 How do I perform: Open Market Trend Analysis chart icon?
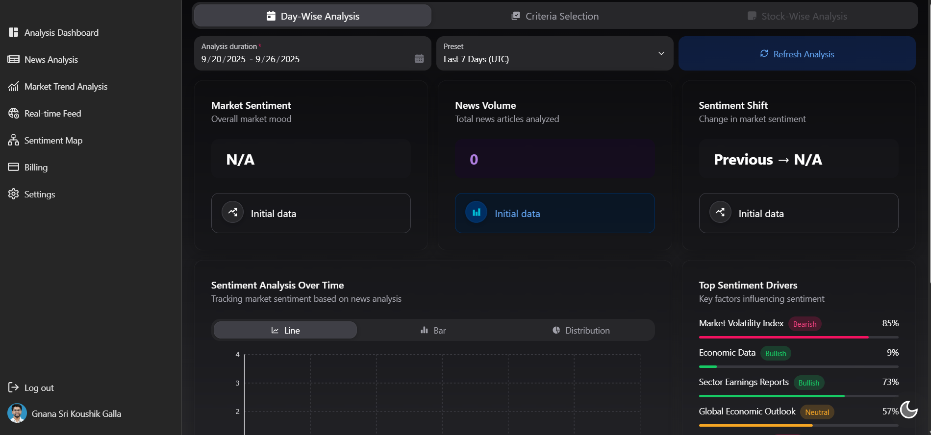tap(13, 86)
